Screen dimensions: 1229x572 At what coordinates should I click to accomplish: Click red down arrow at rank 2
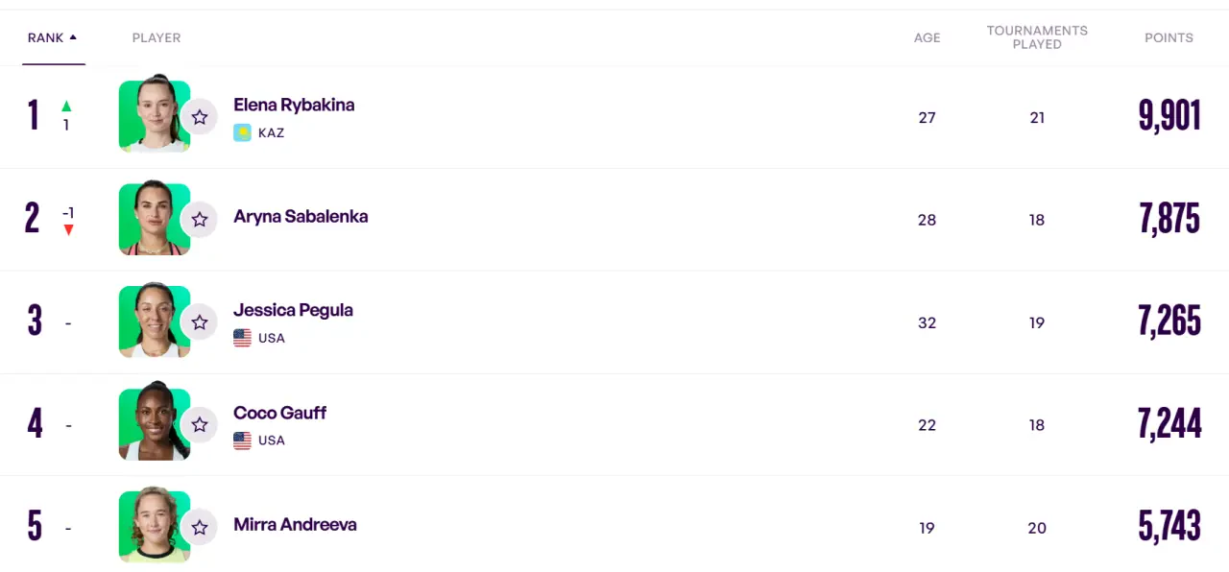[x=68, y=230]
